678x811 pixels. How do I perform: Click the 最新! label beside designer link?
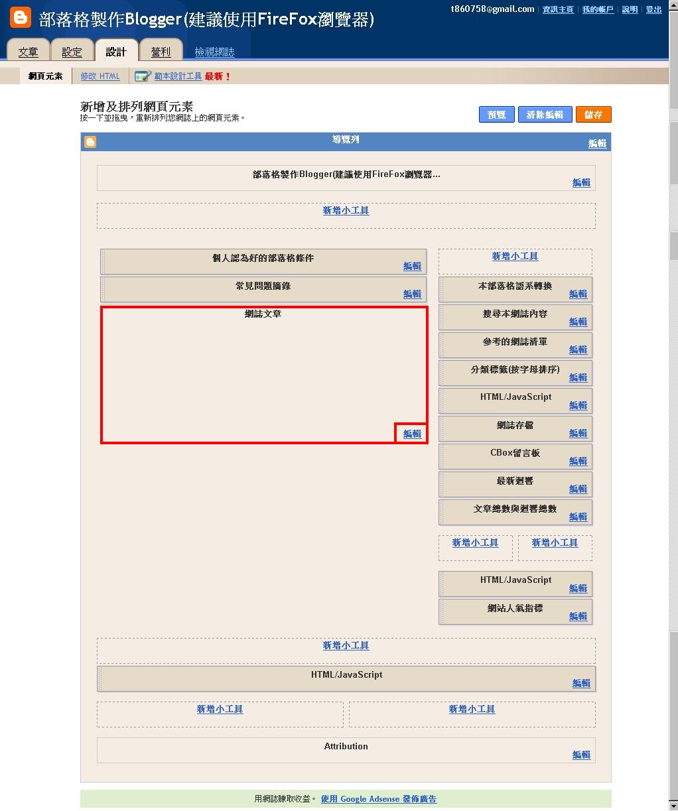218,76
